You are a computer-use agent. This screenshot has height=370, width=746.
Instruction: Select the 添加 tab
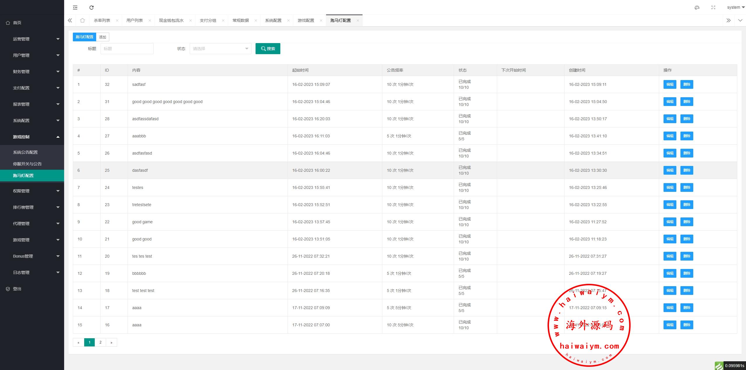tap(103, 37)
